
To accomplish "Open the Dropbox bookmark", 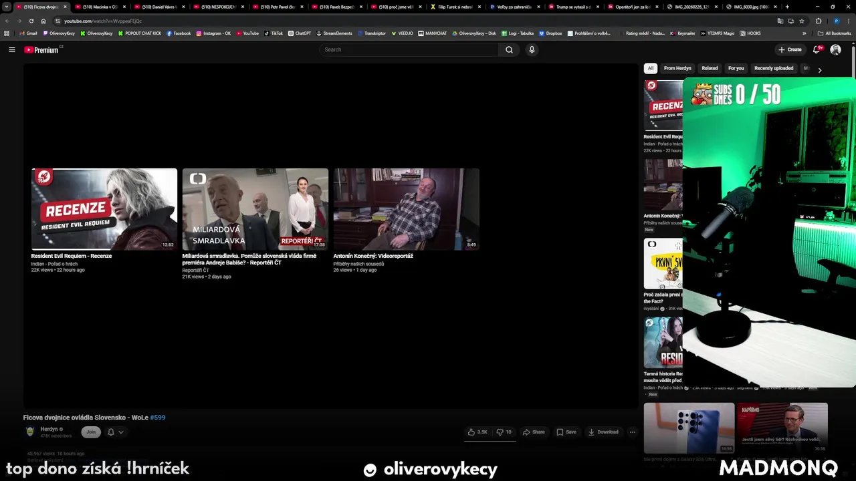I will 550,33.
